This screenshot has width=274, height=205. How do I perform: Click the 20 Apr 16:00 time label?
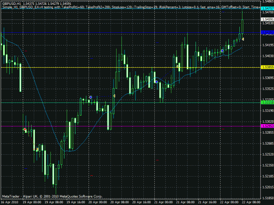coord(142,202)
